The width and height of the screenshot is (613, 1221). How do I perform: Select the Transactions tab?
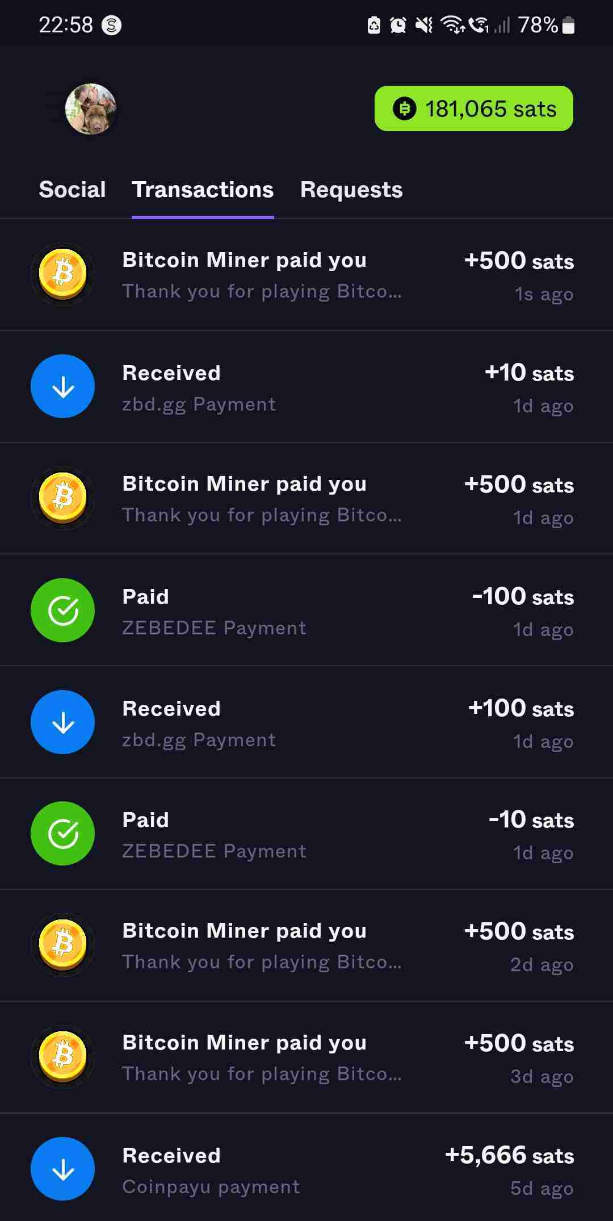(203, 190)
